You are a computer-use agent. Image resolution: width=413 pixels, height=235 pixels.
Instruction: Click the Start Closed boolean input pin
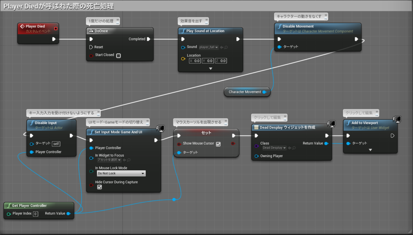(x=91, y=55)
